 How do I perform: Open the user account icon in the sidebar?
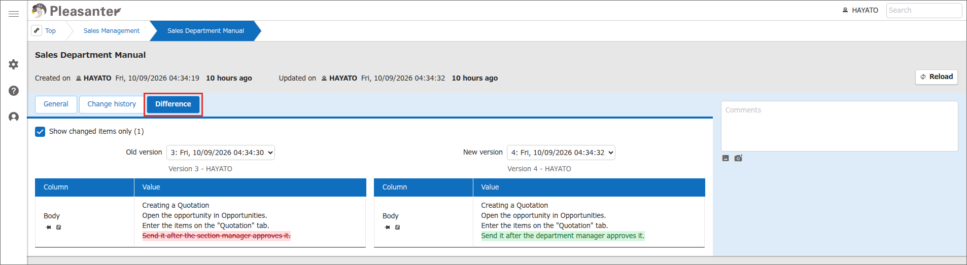click(x=14, y=117)
